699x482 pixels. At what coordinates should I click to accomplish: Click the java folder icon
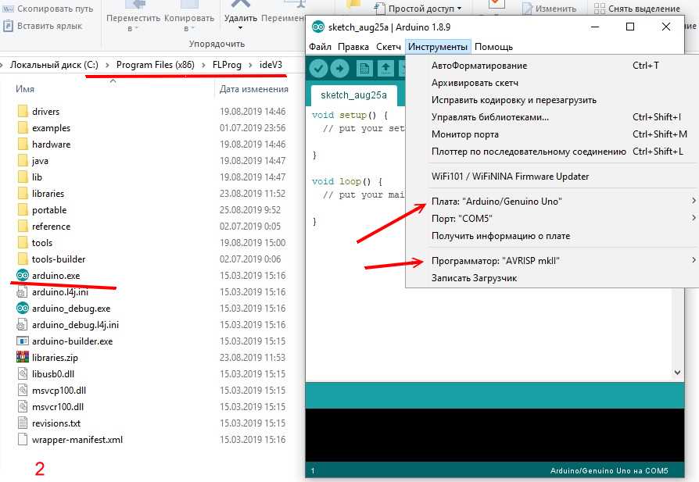[x=23, y=161]
